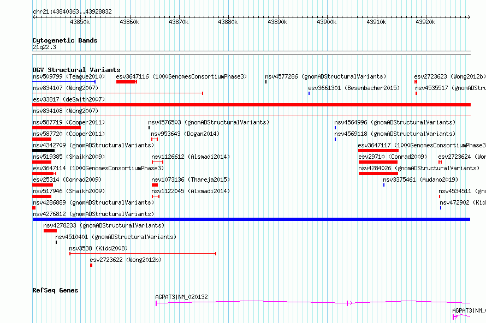The image size is (486, 323).
Task: Select the esv3647116 red variant bar
Action: click(127, 82)
